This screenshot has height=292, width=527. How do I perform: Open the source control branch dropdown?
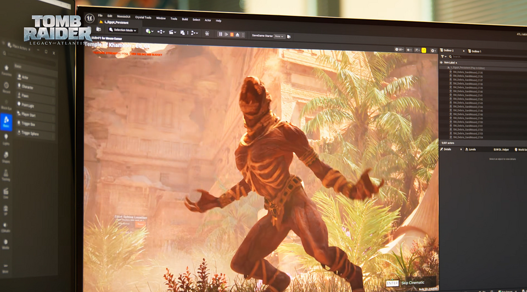(194, 33)
